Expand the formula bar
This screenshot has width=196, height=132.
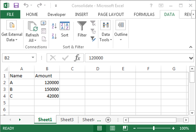[x=191, y=58]
